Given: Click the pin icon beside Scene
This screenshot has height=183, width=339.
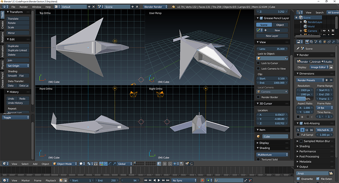Looking at the screenshot, I should (298, 49).
